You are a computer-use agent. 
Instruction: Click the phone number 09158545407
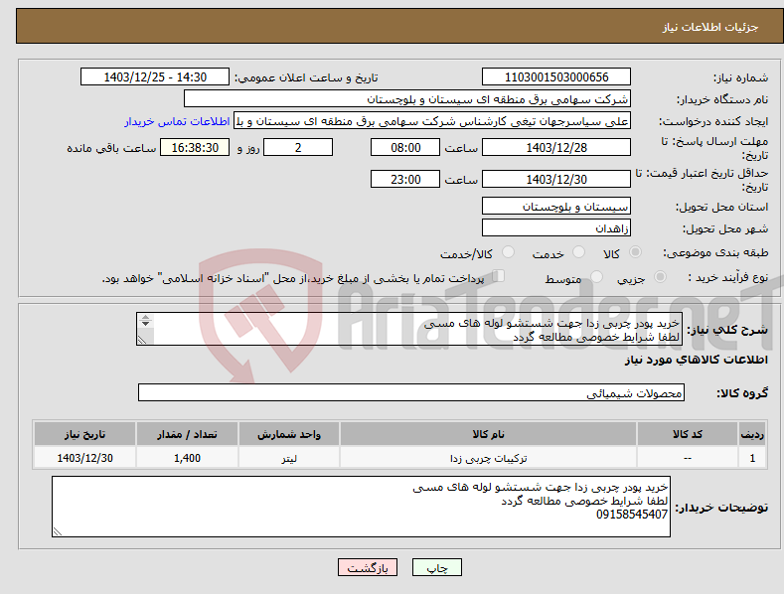pos(632,515)
